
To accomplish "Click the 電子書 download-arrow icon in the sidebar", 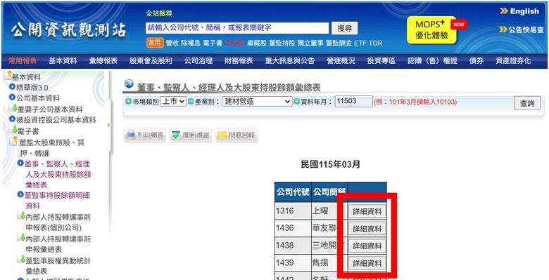I will tap(13, 130).
